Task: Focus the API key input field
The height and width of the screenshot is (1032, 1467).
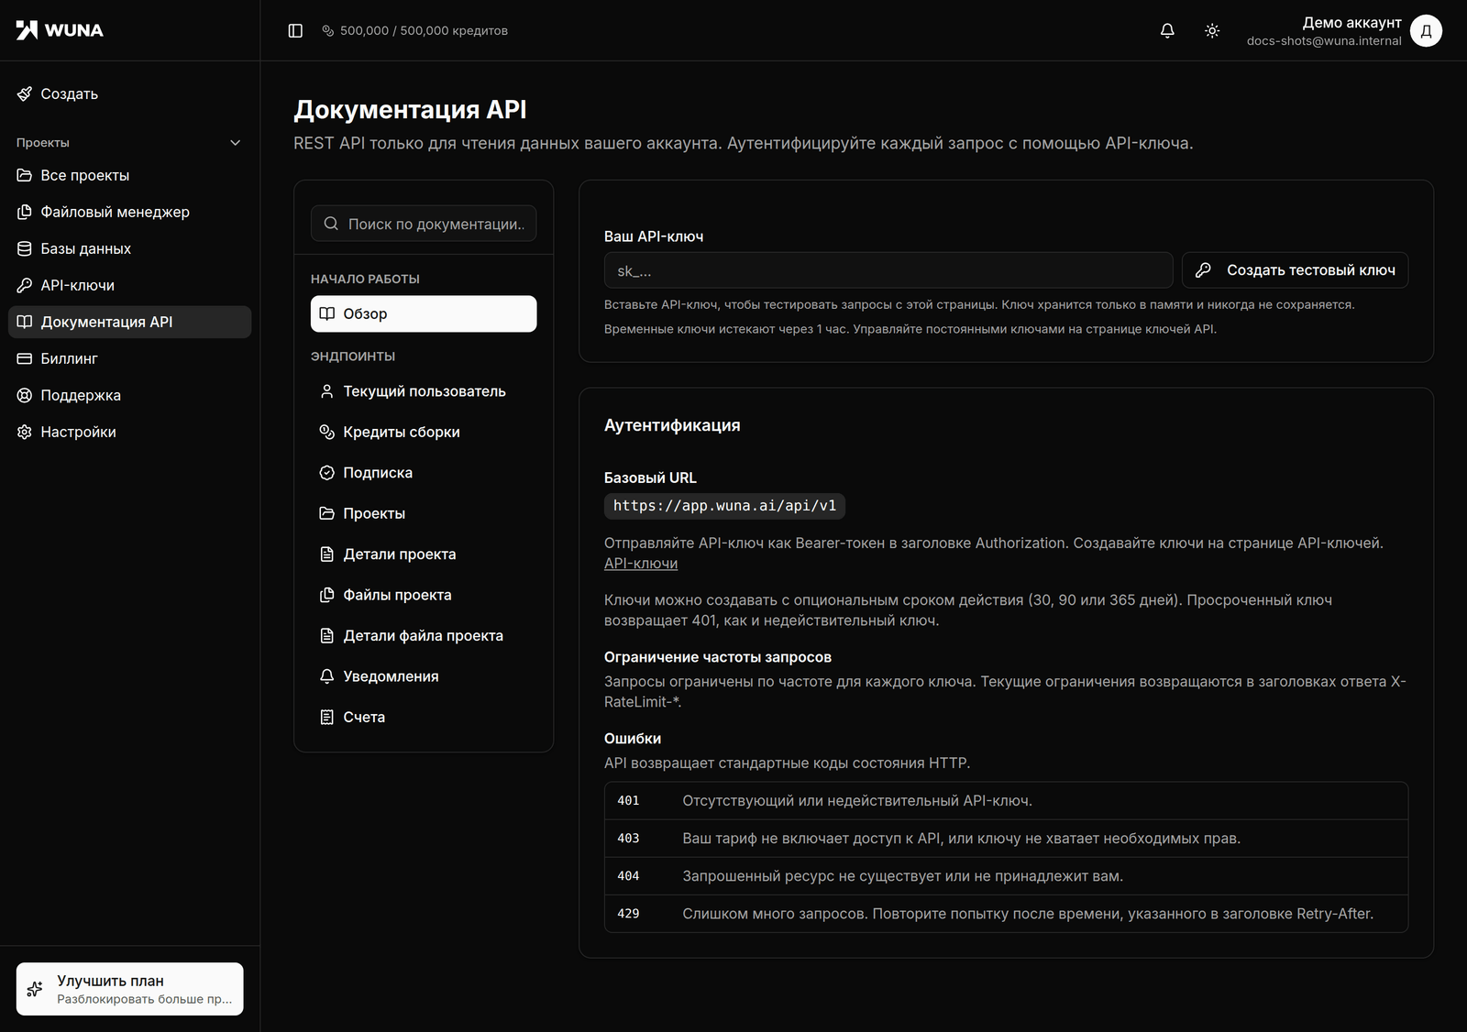Action: (888, 270)
